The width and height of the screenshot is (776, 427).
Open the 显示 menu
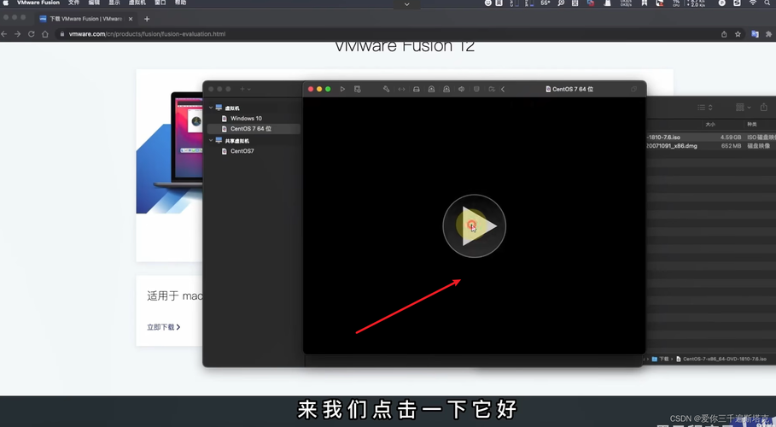[114, 3]
